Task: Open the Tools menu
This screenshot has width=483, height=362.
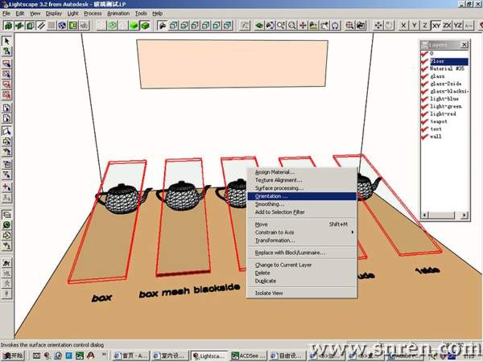Action: point(141,14)
